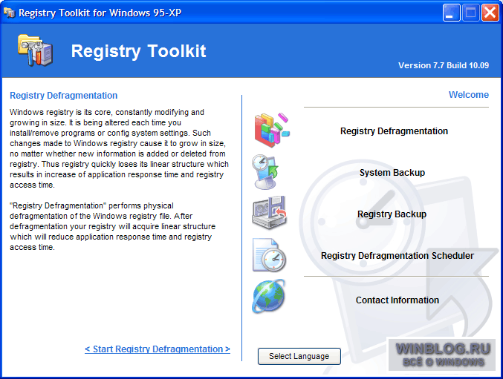The image size is (503, 379).
Task: Click the Registry Defragmentation blue heading
Action: tap(63, 96)
